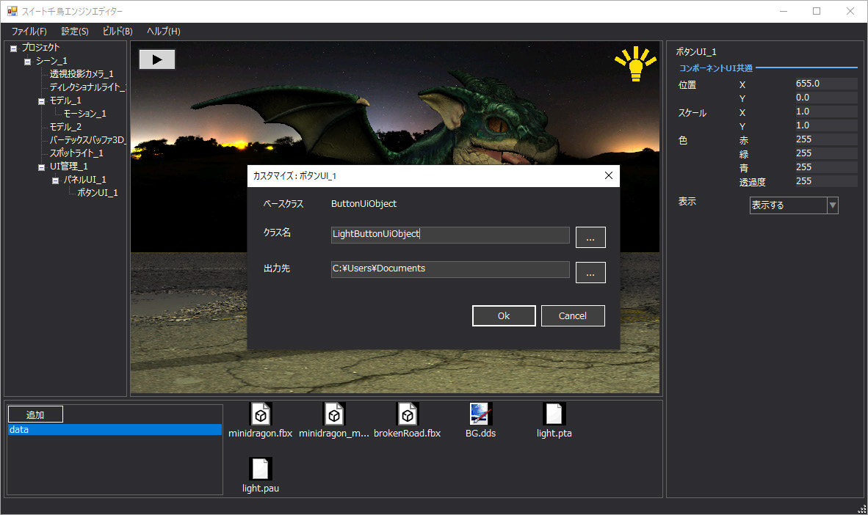Open the ビルド(B) menu
Viewport: 868px width, 515px height.
pyautogui.click(x=117, y=32)
